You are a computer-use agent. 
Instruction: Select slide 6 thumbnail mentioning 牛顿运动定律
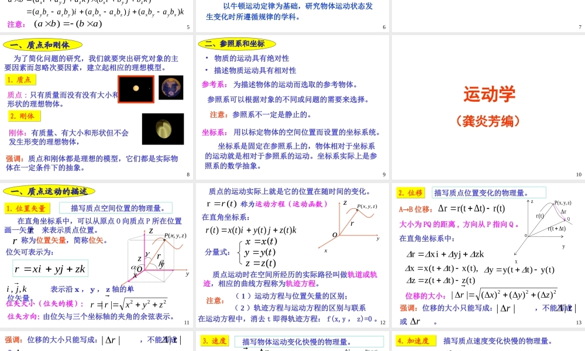292,16
